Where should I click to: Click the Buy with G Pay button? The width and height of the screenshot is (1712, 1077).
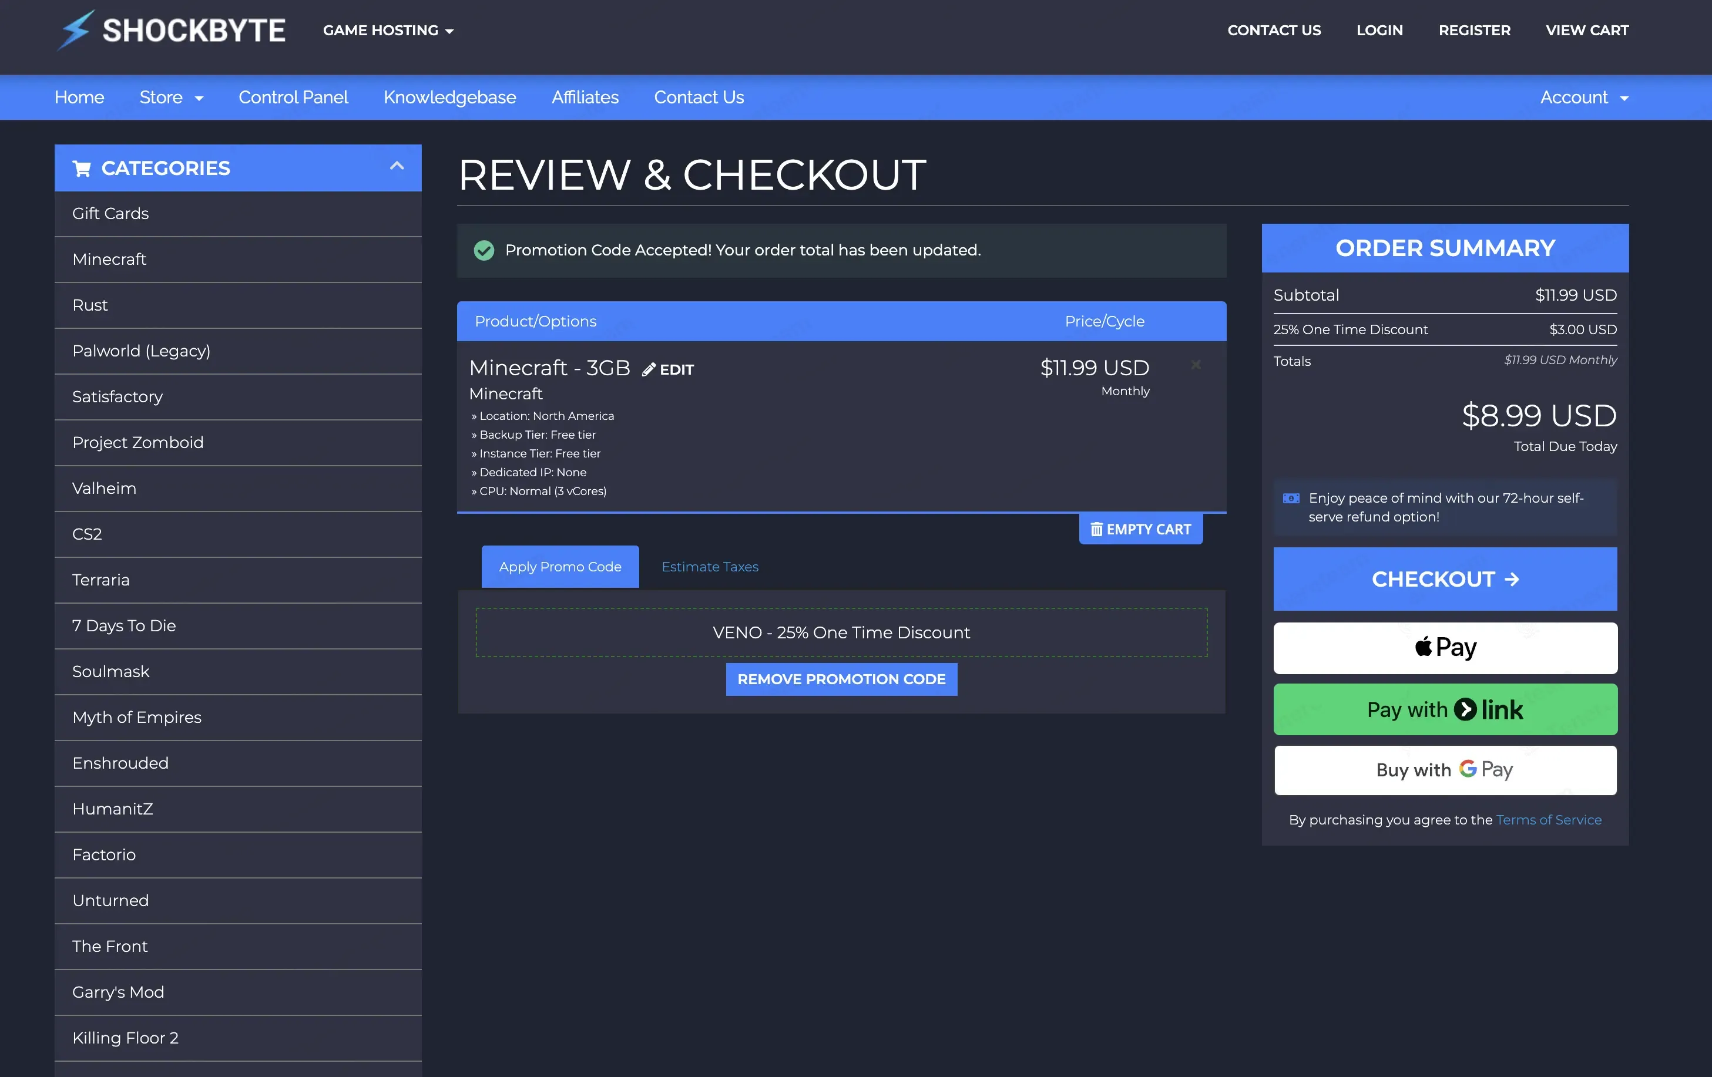(1445, 769)
